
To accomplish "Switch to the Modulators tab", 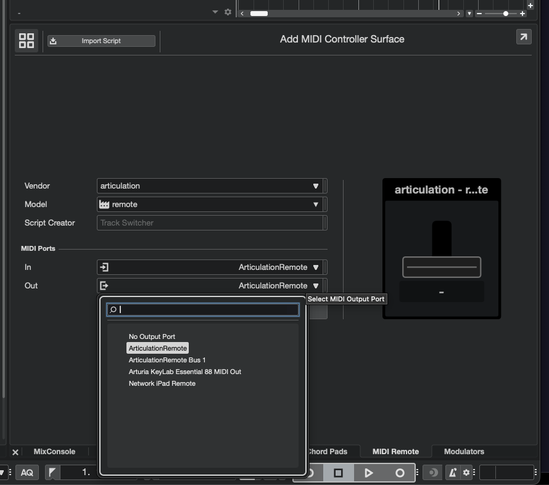I will point(463,451).
